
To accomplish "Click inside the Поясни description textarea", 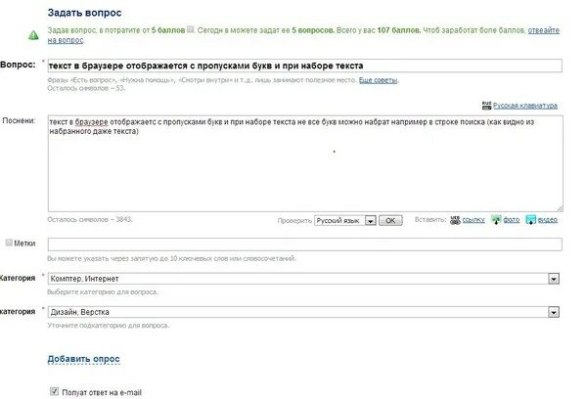I will pyautogui.click(x=303, y=166).
